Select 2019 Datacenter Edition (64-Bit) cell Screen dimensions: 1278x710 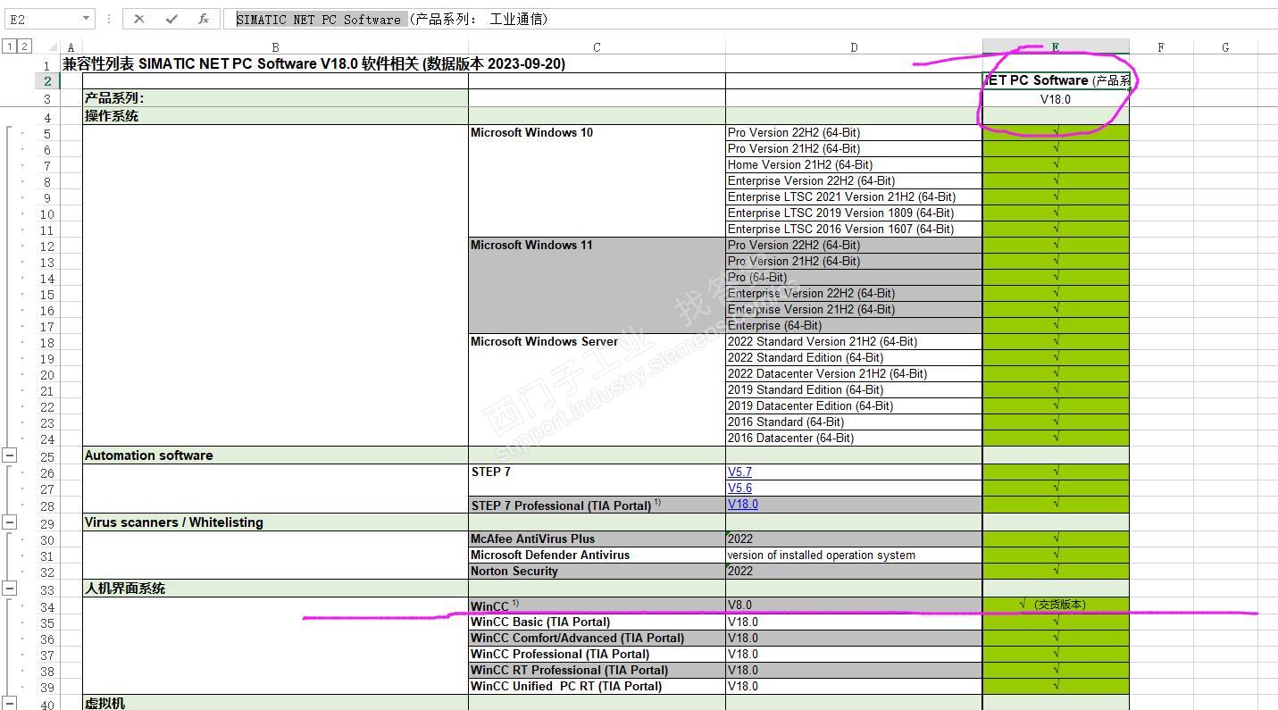tap(854, 405)
